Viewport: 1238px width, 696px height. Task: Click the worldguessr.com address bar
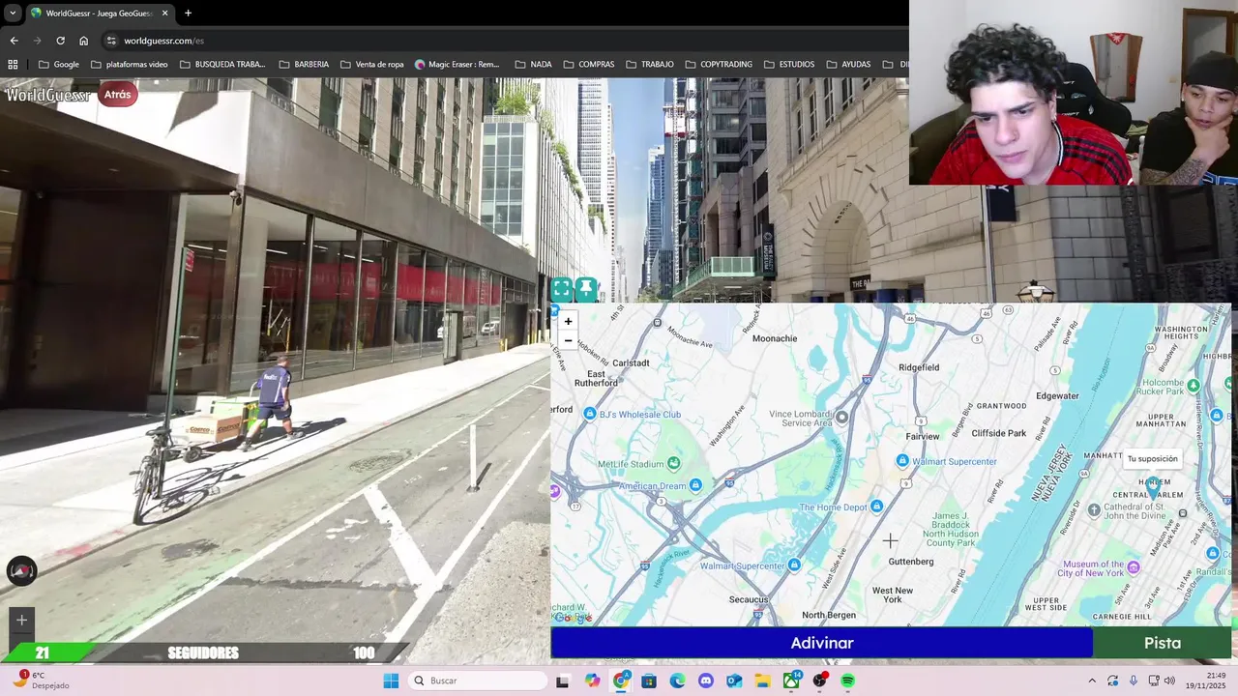click(503, 41)
